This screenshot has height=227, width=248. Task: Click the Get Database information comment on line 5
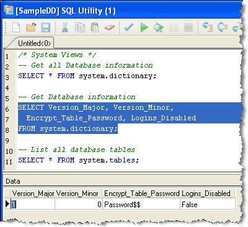77,97
